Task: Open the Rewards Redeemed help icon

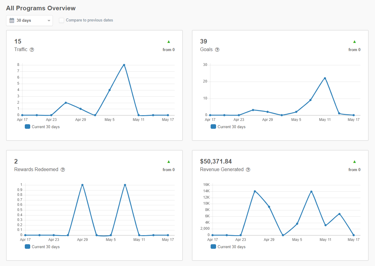Action: [63, 170]
